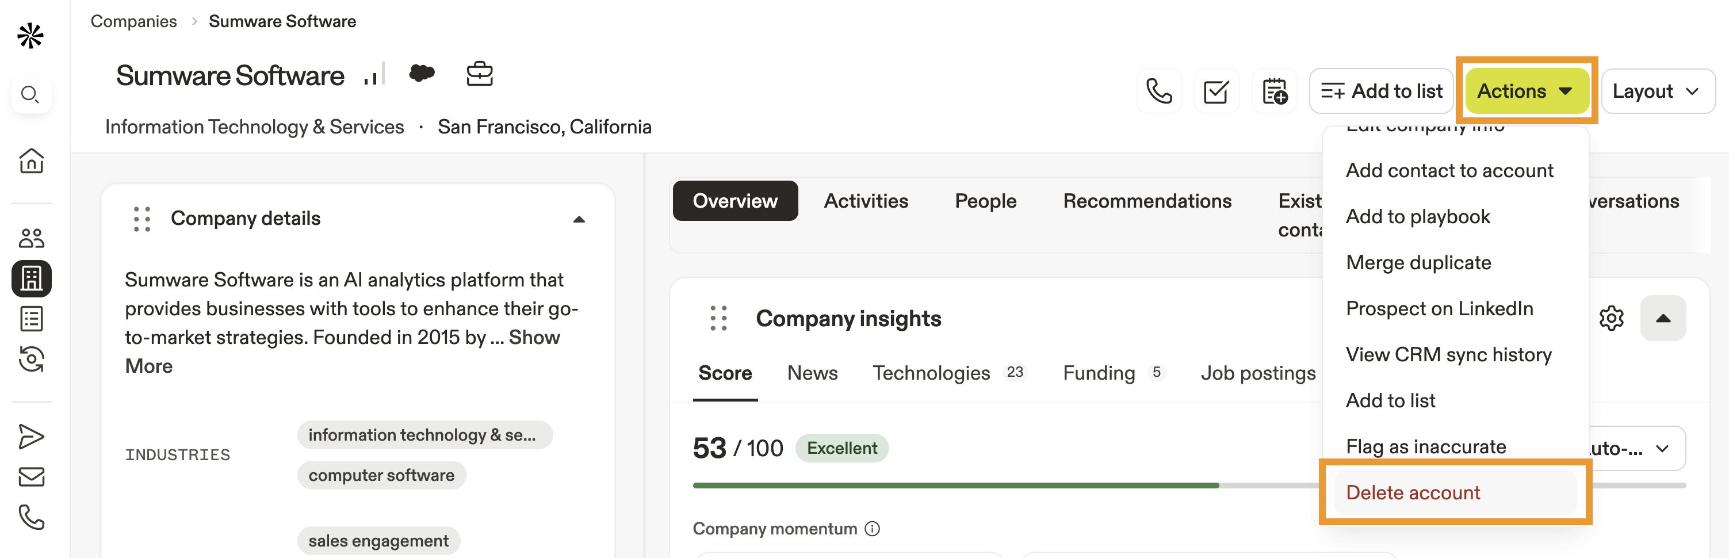The height and width of the screenshot is (558, 1729).
Task: Switch to the Activities tab
Action: coord(865,201)
